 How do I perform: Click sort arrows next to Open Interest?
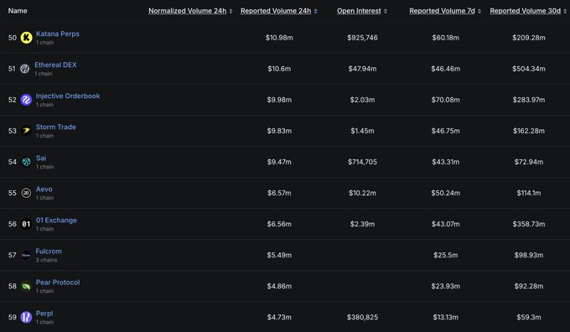(386, 11)
